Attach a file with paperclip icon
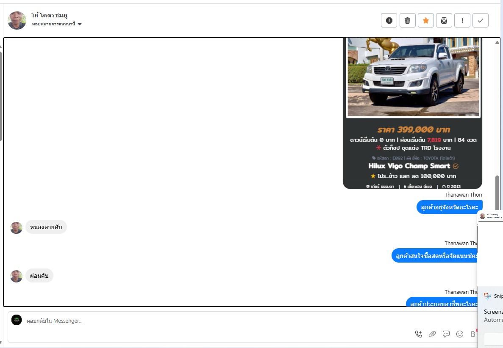This screenshot has height=348, width=503. pyautogui.click(x=432, y=334)
